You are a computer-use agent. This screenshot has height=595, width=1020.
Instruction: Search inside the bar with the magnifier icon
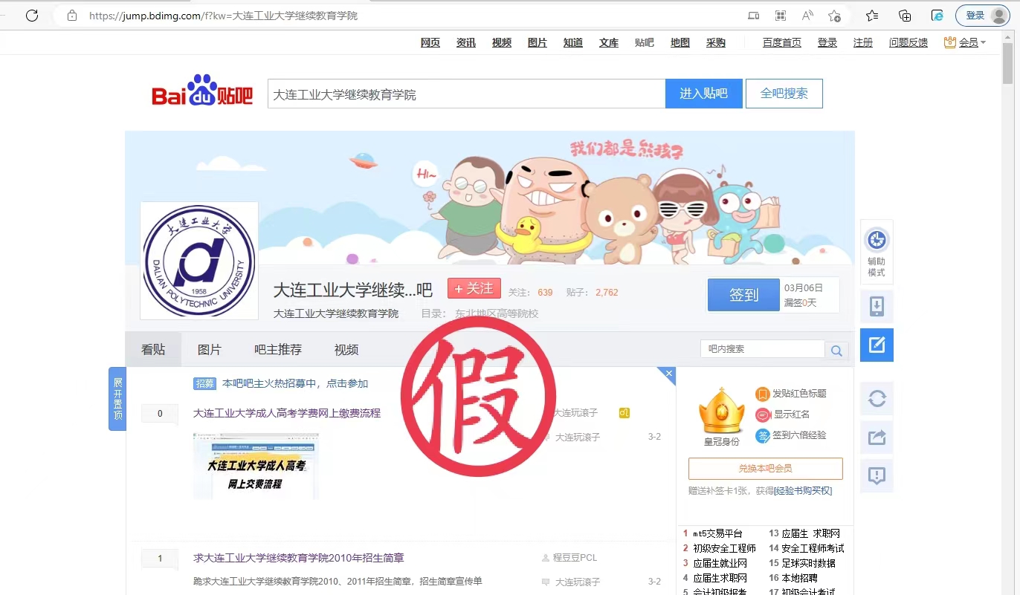(x=836, y=351)
